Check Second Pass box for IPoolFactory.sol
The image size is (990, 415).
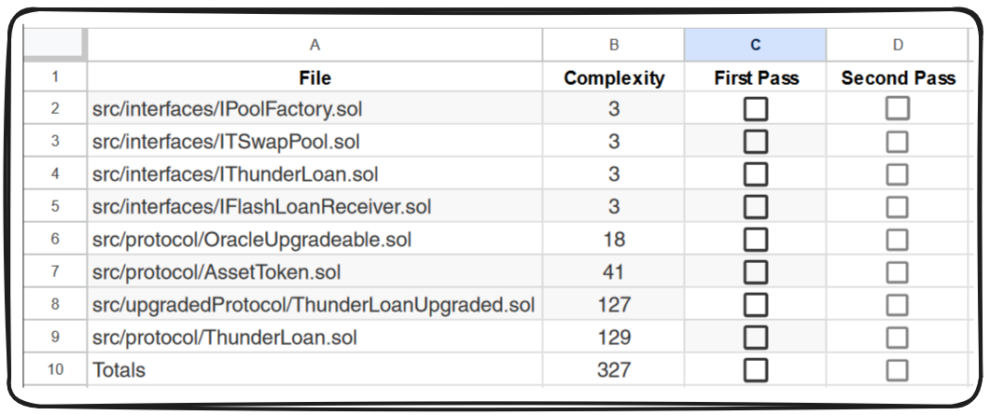898,109
